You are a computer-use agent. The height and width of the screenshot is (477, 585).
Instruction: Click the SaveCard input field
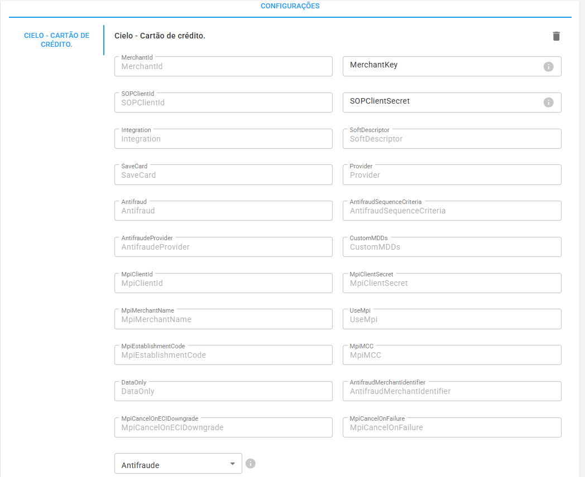[x=223, y=174]
